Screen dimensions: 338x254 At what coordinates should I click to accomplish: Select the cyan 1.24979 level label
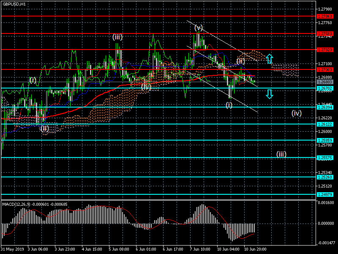[325, 195]
